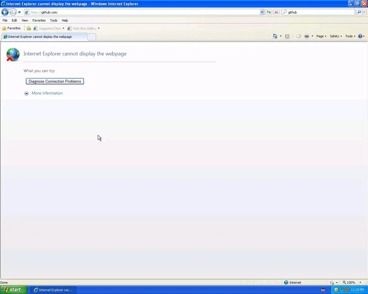This screenshot has width=368, height=294.
Task: Expand the Suggested Sites dropdown arrow
Action: click(x=63, y=28)
